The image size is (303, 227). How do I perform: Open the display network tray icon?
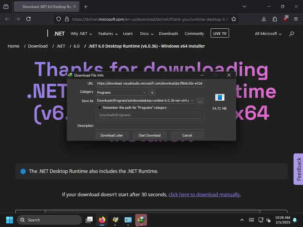click(261, 220)
